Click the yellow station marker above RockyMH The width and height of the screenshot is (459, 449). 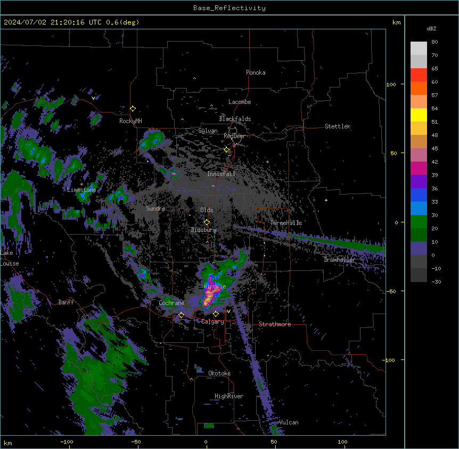coord(133,109)
